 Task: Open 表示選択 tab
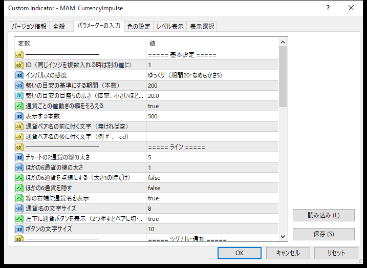point(202,26)
